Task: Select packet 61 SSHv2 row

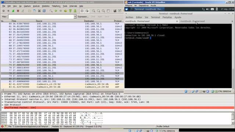Action: point(62,26)
